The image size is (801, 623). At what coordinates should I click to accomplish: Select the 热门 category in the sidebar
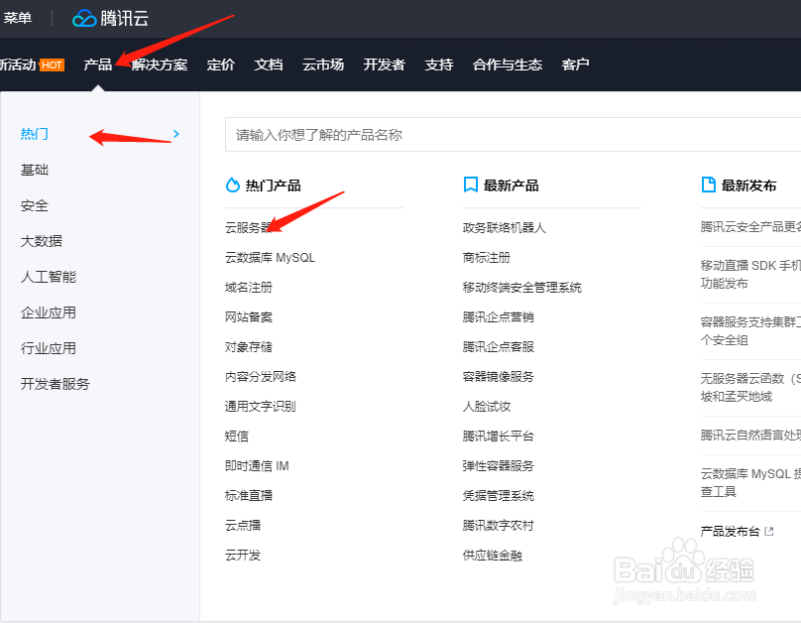[x=35, y=134]
